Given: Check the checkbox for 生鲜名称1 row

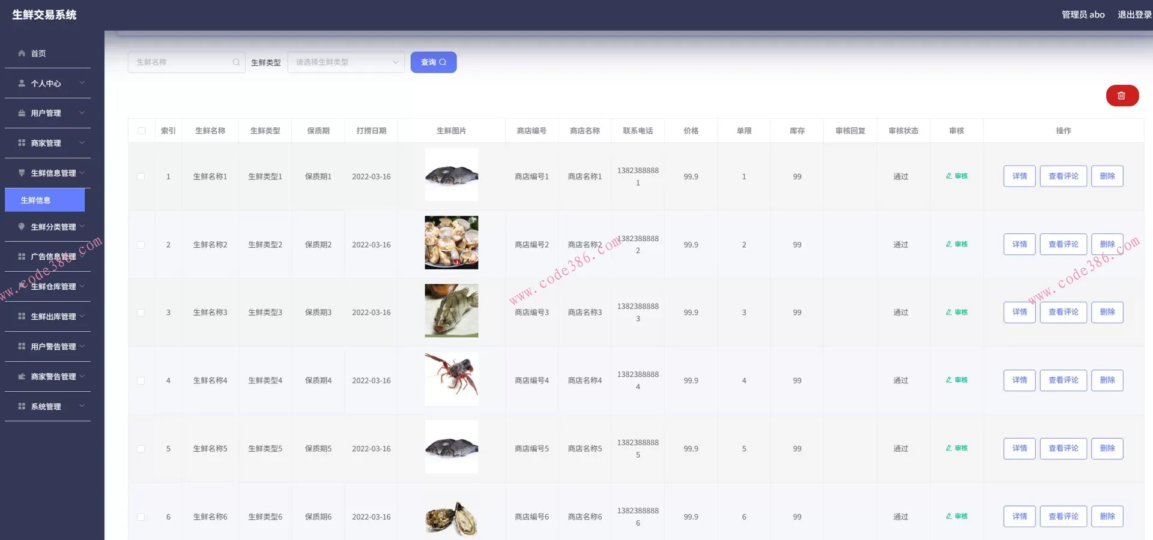Looking at the screenshot, I should pos(142,176).
